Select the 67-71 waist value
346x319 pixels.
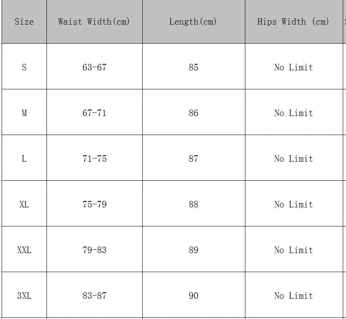95,113
